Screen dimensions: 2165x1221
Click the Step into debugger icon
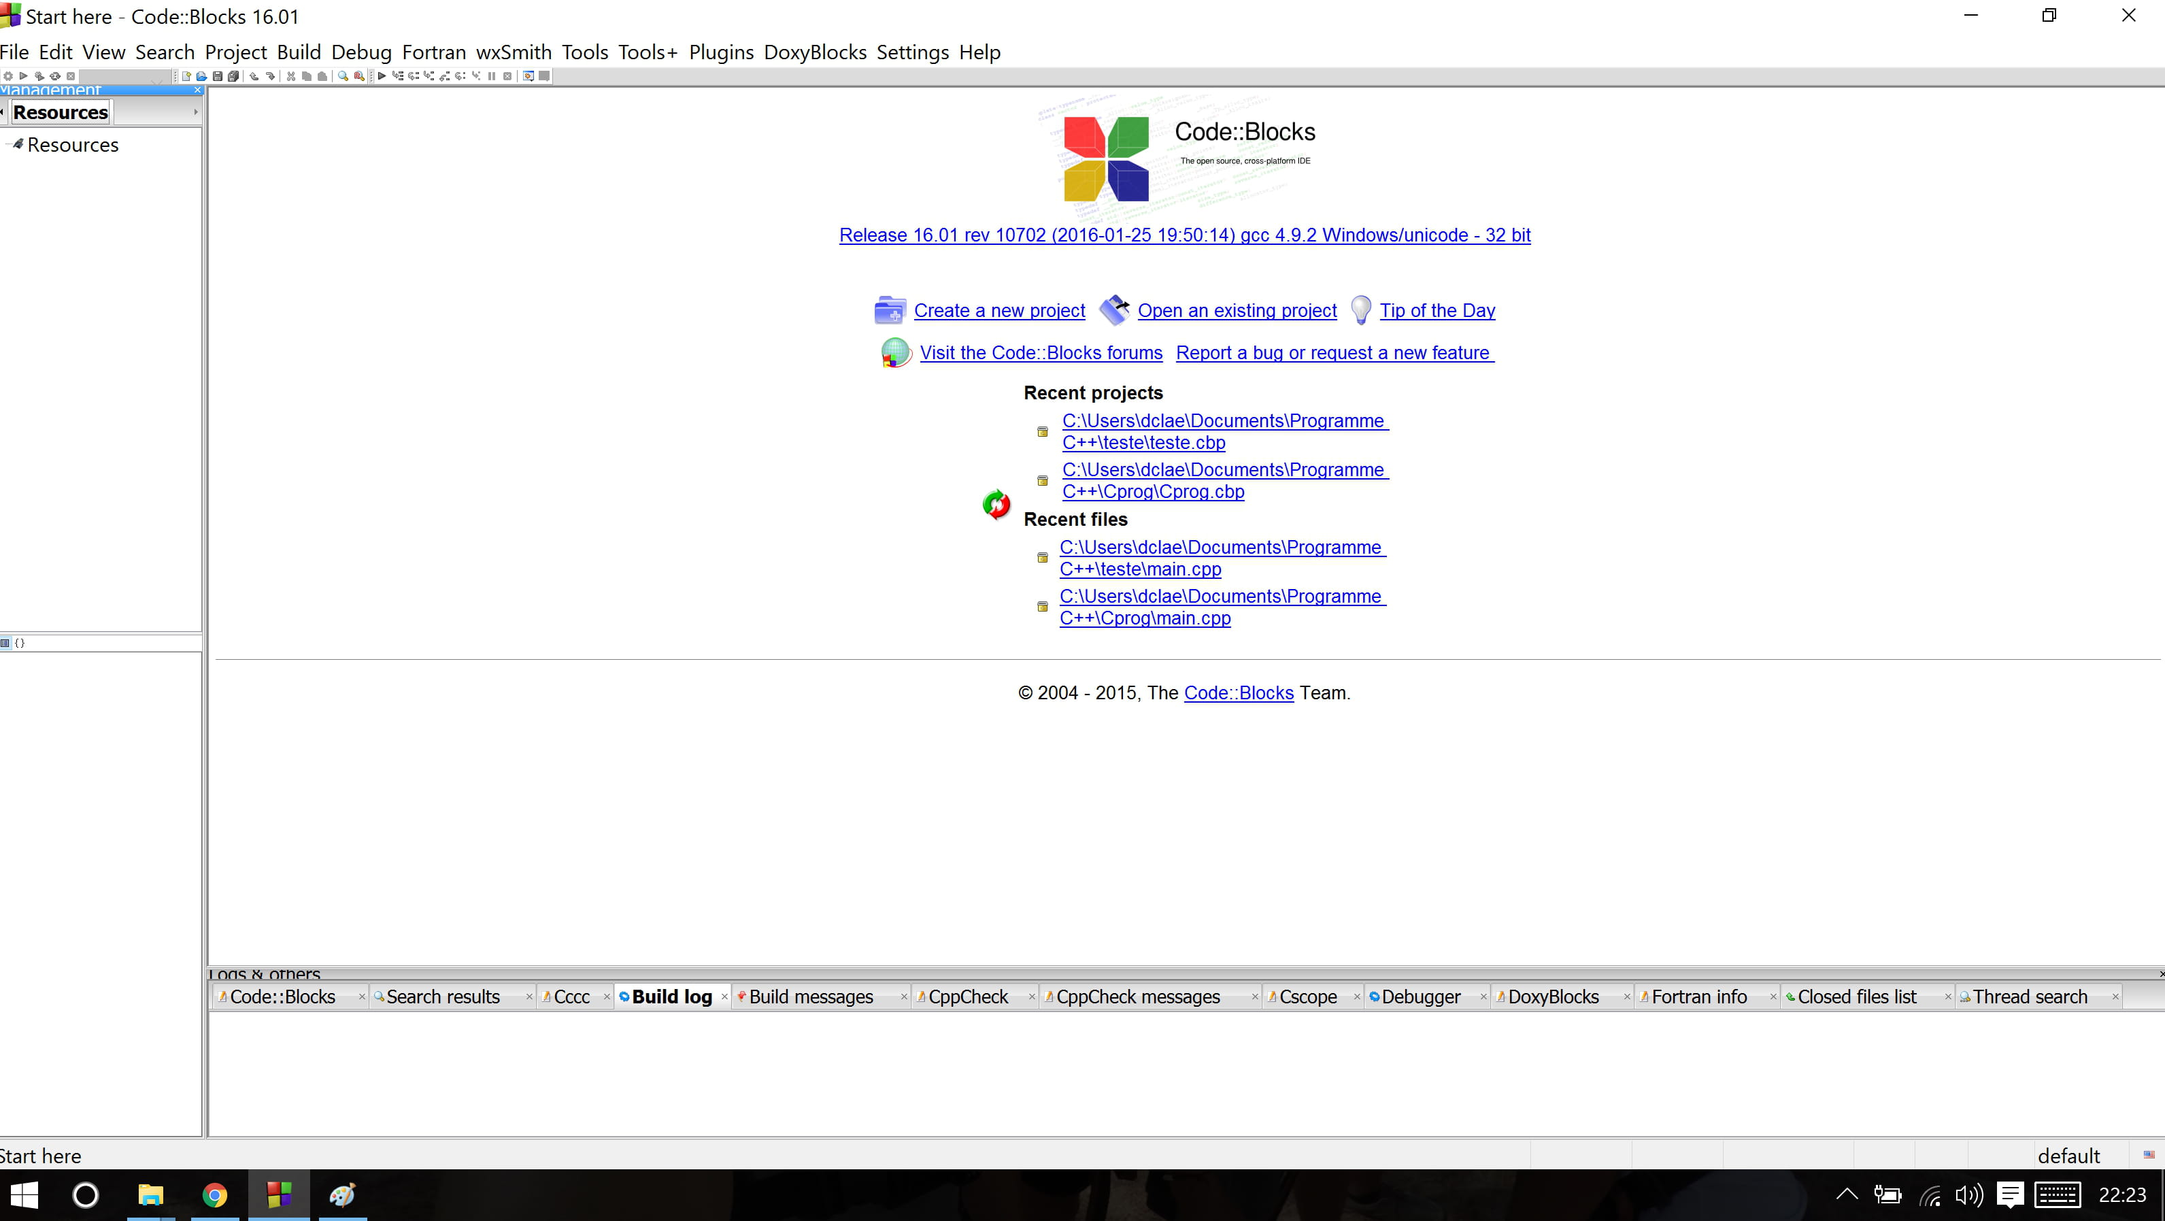pos(429,76)
